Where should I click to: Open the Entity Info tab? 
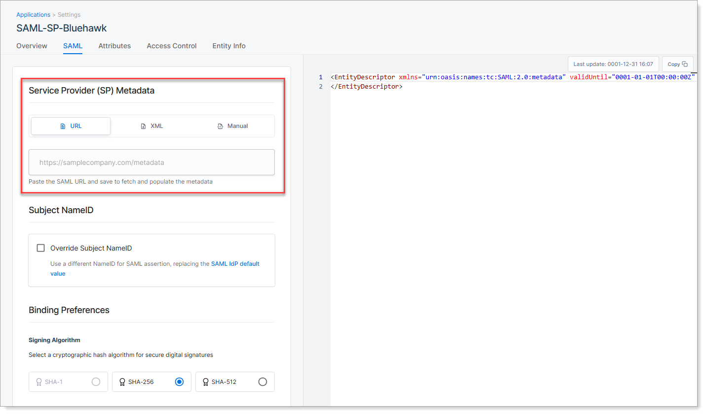point(229,46)
